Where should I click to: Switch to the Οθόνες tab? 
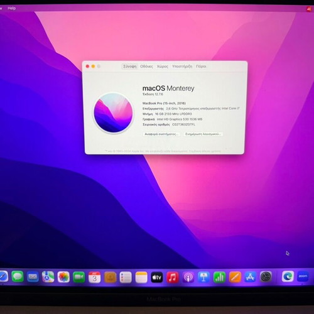coord(146,67)
